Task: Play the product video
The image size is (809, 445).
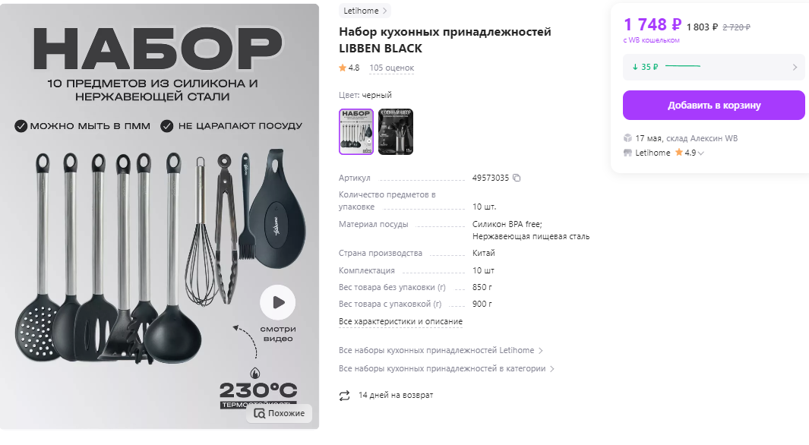Action: (x=277, y=302)
